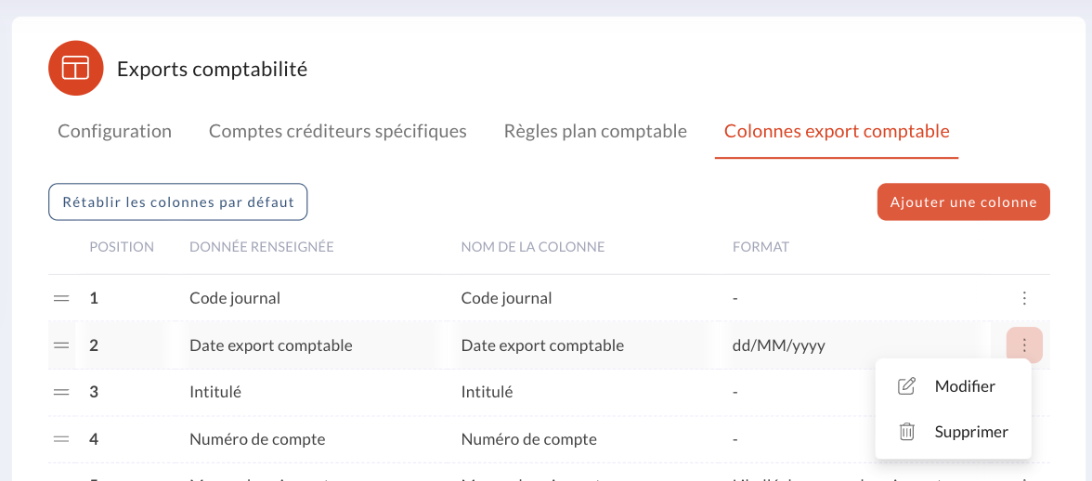This screenshot has height=481, width=1092.
Task: Click position number 2
Action: 94,345
